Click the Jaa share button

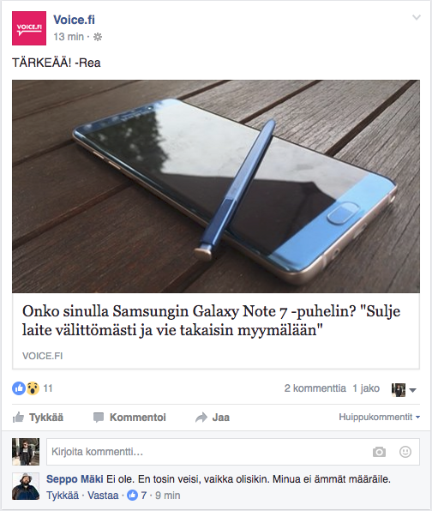213,418
